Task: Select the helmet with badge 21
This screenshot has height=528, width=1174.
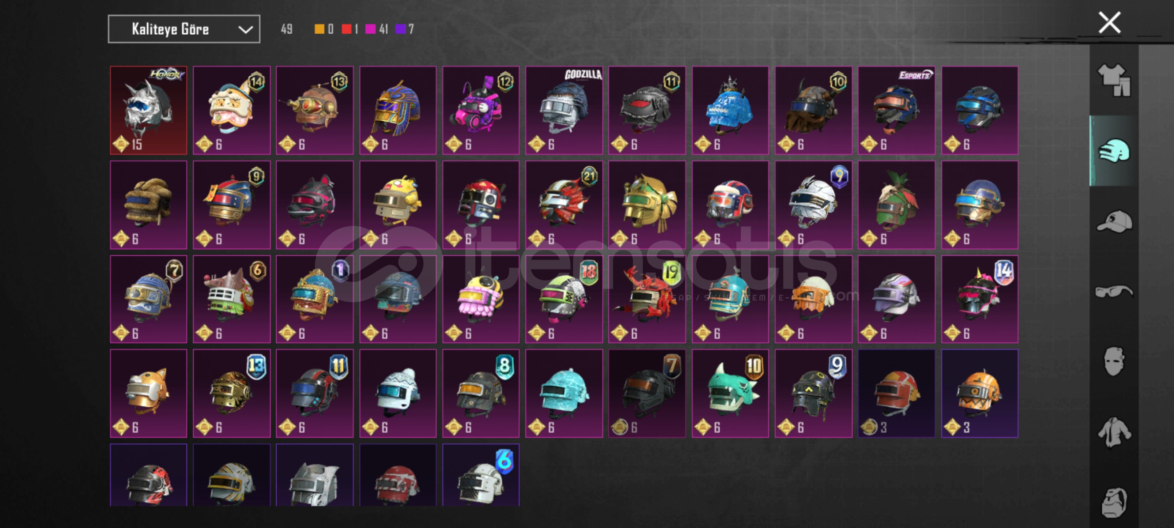Action: (564, 205)
